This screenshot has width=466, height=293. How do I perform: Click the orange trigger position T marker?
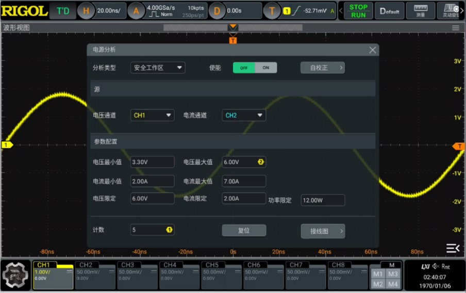pos(233,40)
